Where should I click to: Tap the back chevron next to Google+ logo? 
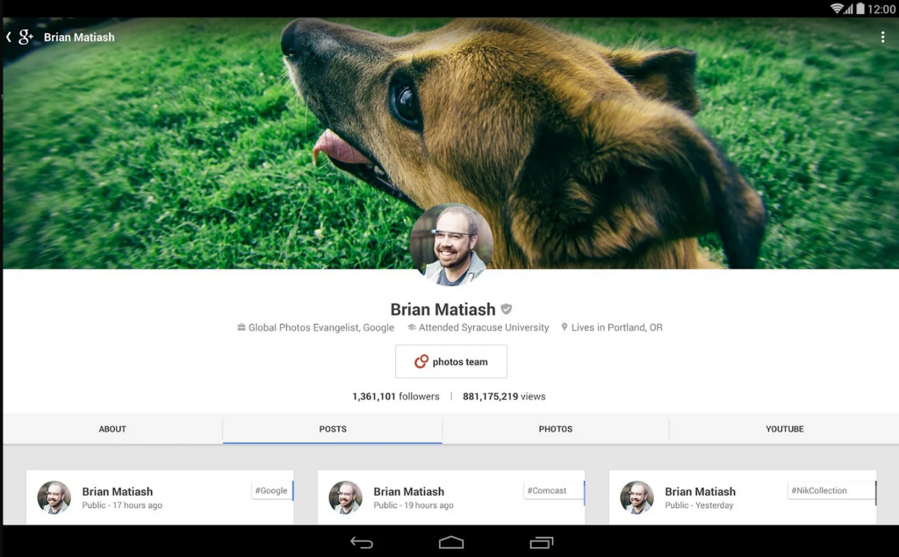(x=9, y=37)
